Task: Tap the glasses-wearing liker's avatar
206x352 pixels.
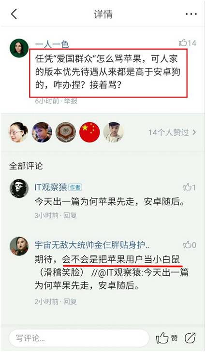Action: point(18,132)
